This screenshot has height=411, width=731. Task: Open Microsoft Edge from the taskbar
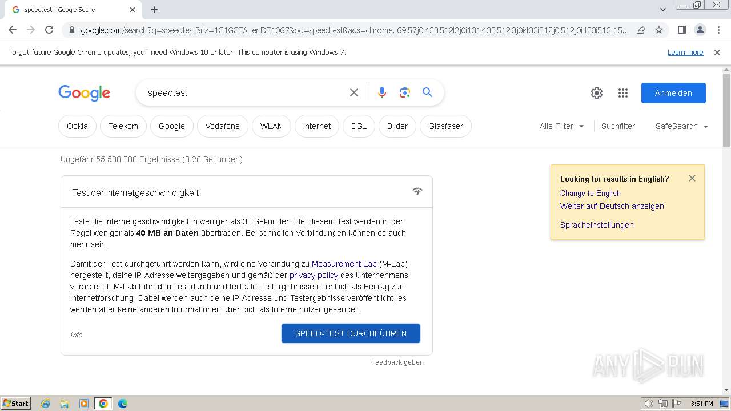click(x=123, y=404)
